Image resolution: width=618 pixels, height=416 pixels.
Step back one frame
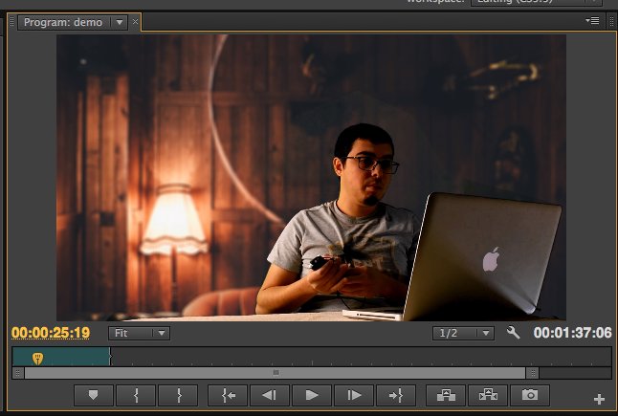pos(270,395)
